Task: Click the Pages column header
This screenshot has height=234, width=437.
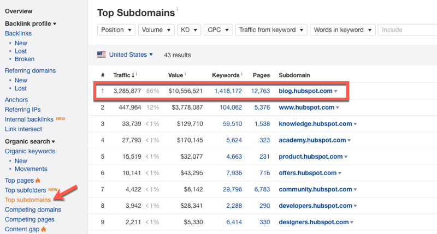Action: pyautogui.click(x=261, y=75)
